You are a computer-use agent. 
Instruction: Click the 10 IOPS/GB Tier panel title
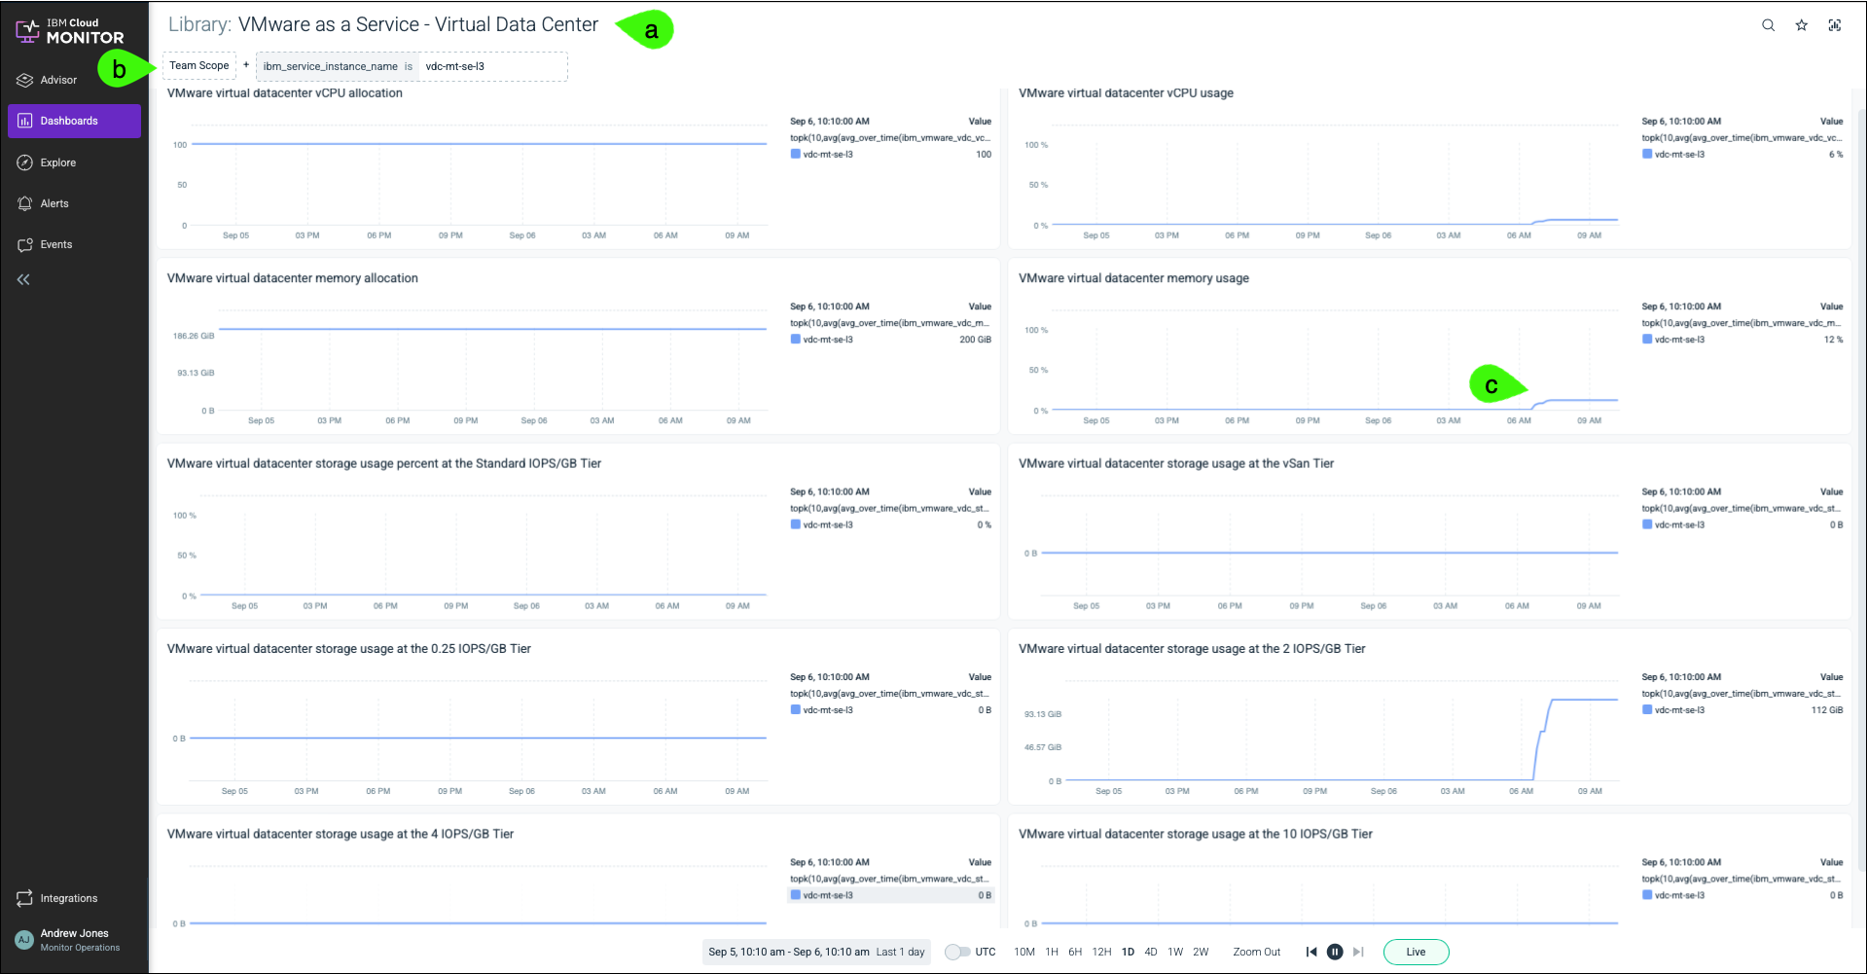point(1195,834)
